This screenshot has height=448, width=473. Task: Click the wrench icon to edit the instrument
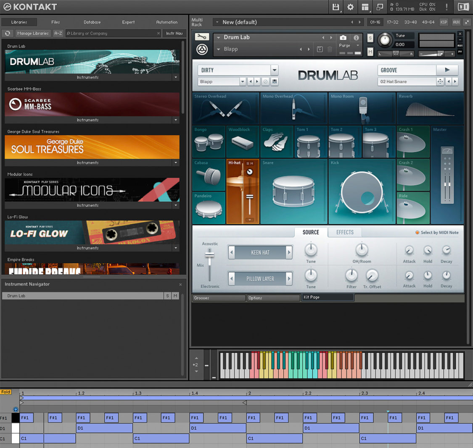[202, 37]
